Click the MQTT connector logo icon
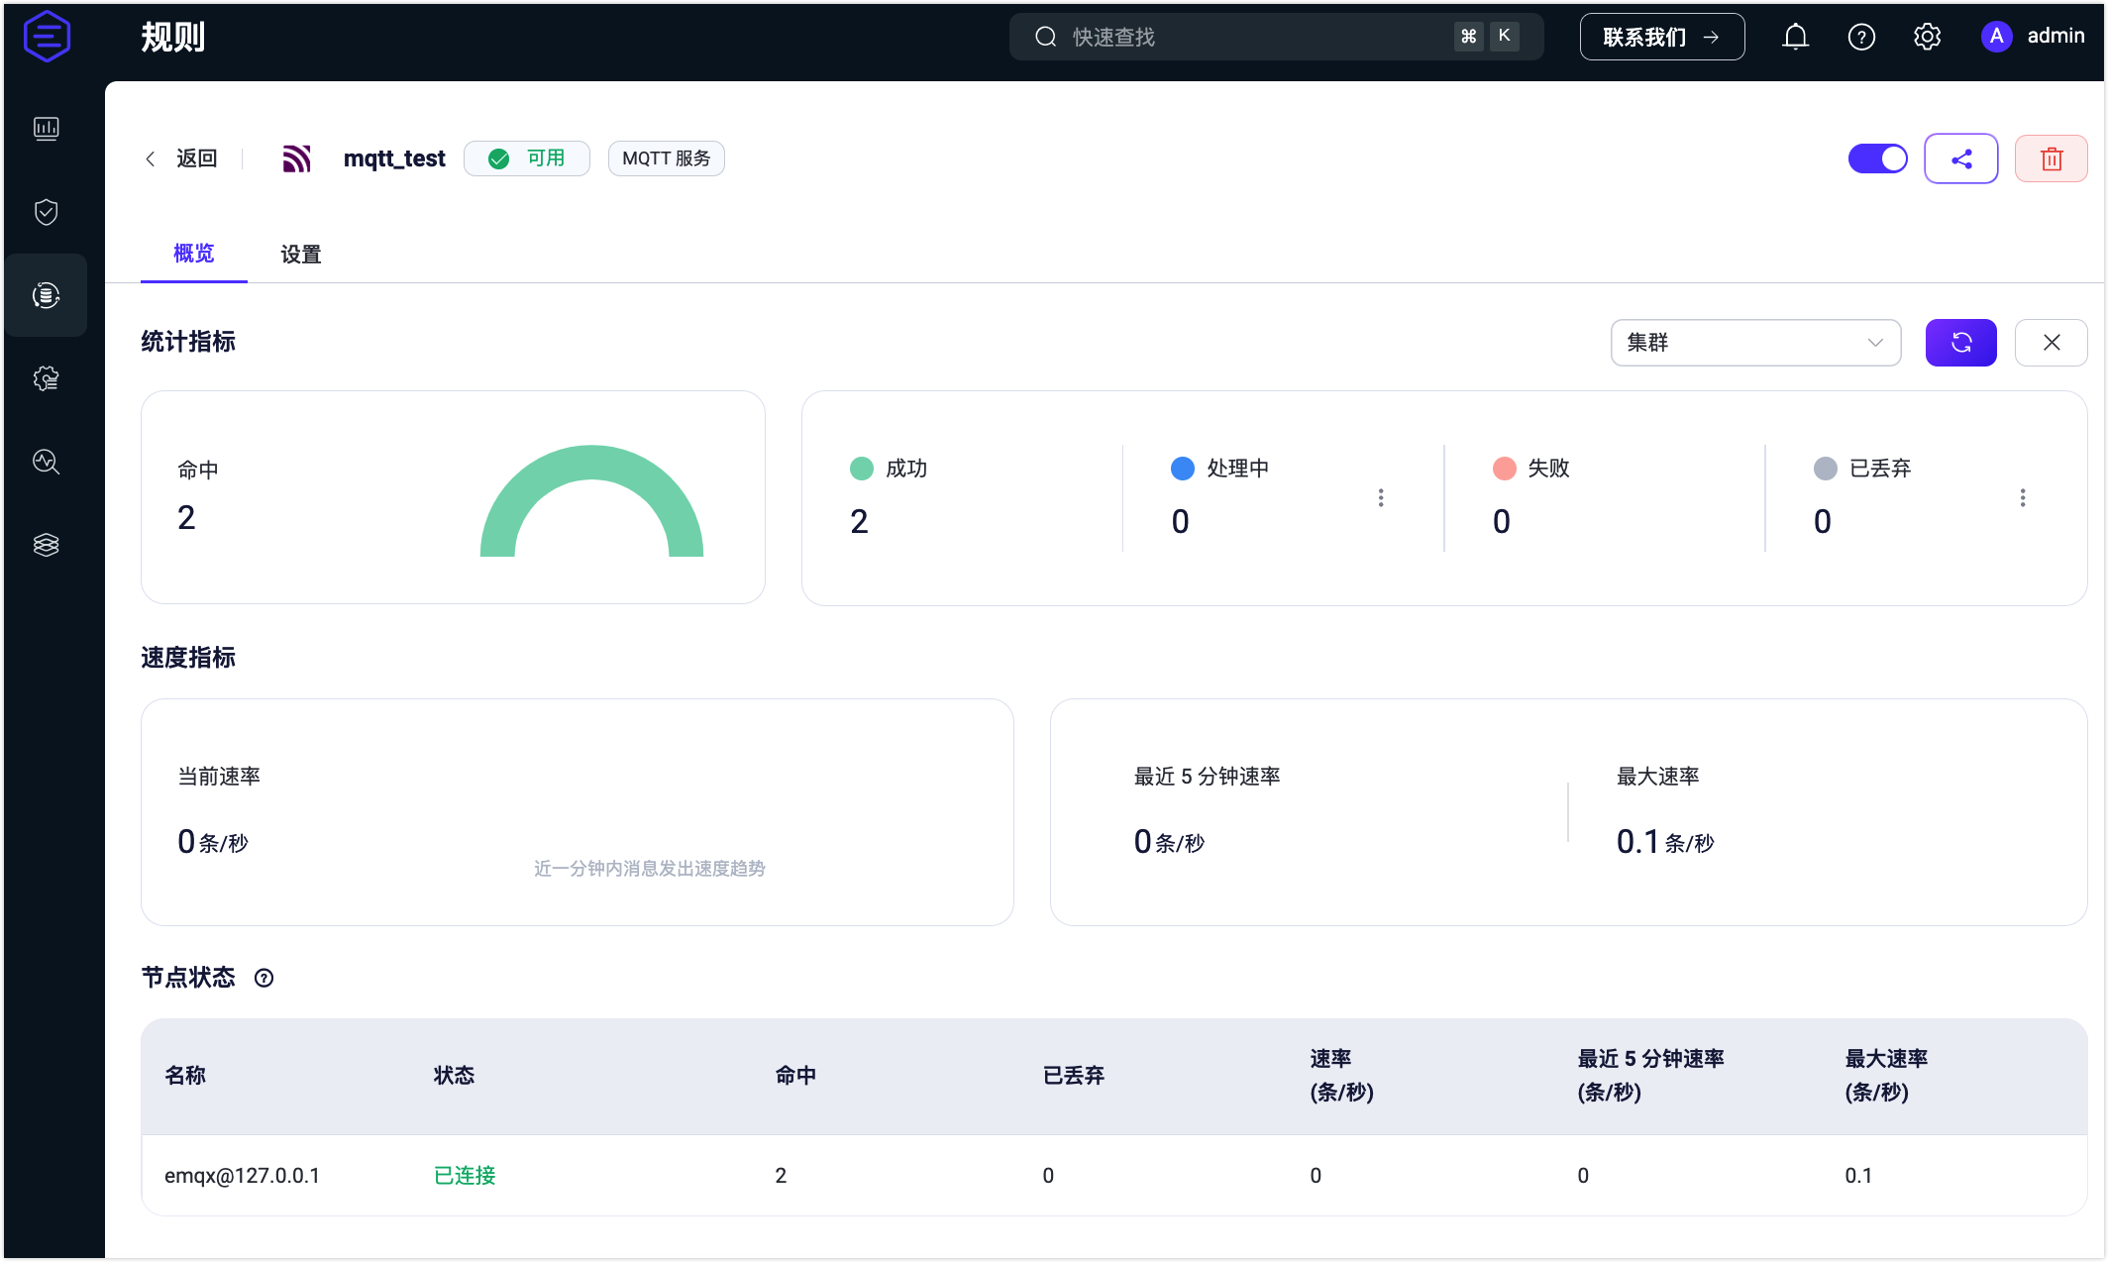Screen dimensions: 2108x1262 pos(297,158)
